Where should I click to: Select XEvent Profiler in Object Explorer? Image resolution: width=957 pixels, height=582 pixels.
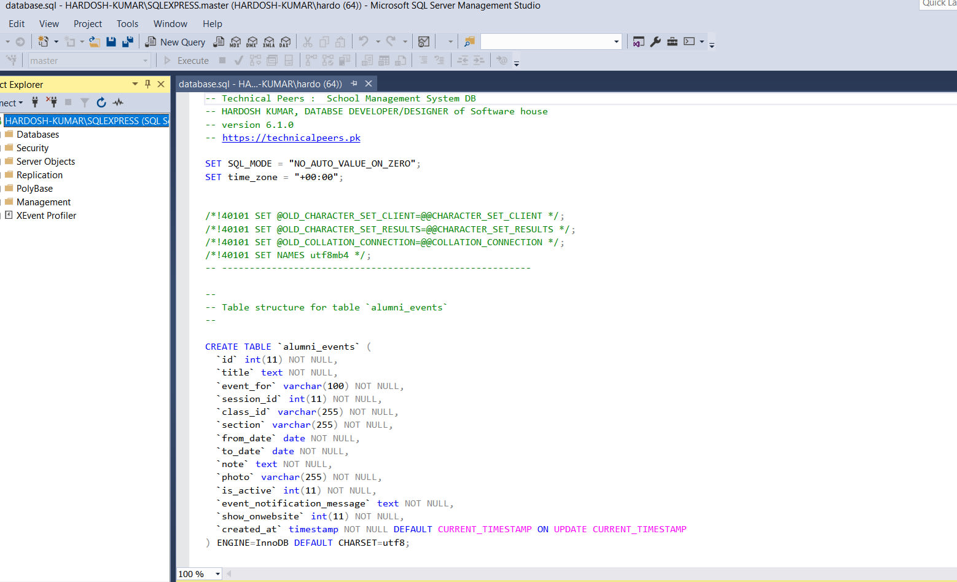(x=46, y=216)
